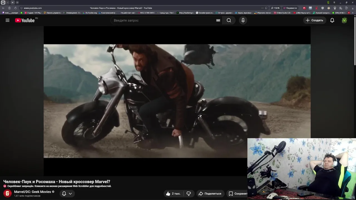
Task: Open the Студия - VK Play bookmark
Action: [x=33, y=13]
